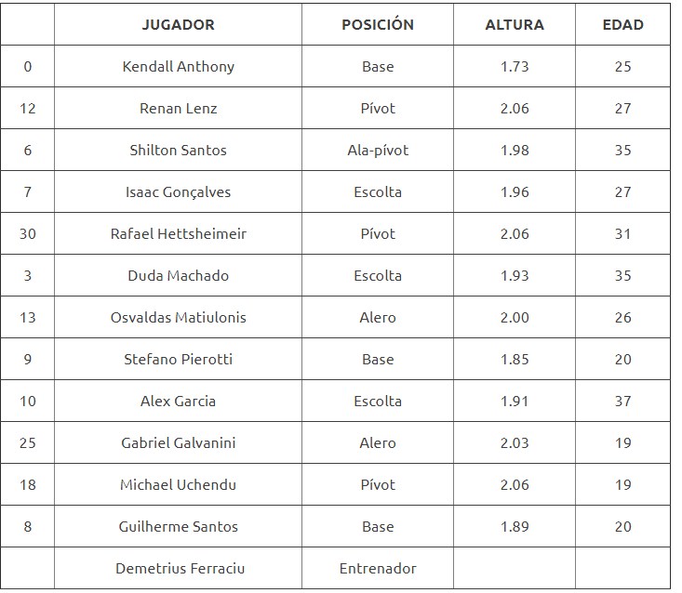
Task: Select coach Demetrius Ferraciu
Action: [x=181, y=568]
